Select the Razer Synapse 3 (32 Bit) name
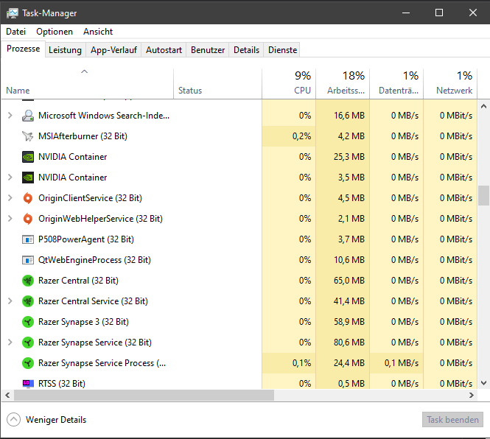Screen dimensions: 490x439 tap(83, 322)
